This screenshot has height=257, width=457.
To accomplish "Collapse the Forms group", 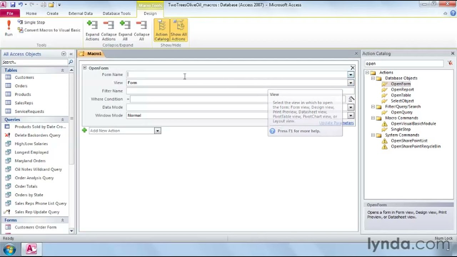I will tap(62, 220).
